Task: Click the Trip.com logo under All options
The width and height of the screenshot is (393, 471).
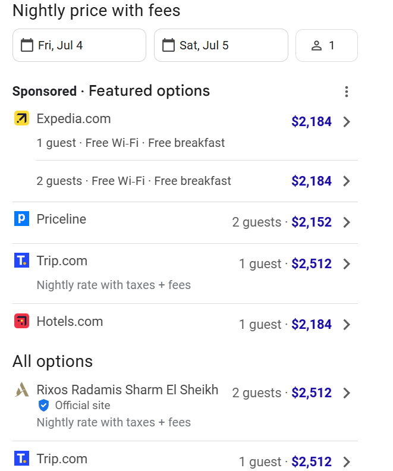Action: (x=21, y=459)
